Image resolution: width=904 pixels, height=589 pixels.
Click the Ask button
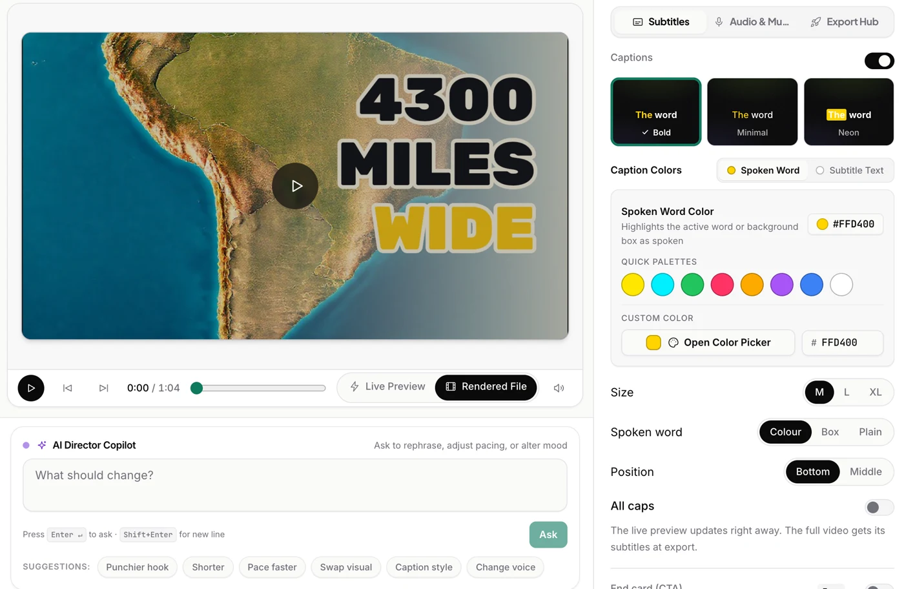pyautogui.click(x=548, y=535)
